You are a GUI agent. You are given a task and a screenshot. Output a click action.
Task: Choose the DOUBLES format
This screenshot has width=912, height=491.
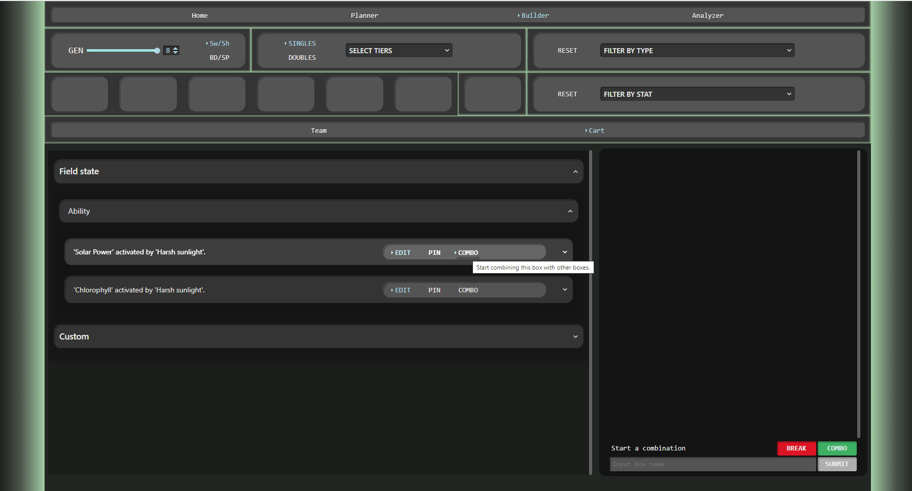click(x=302, y=58)
